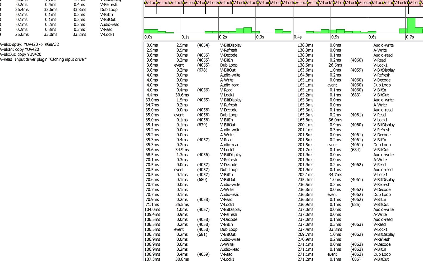Click the tallest green histogram bar near 0.7s

(411, 25)
